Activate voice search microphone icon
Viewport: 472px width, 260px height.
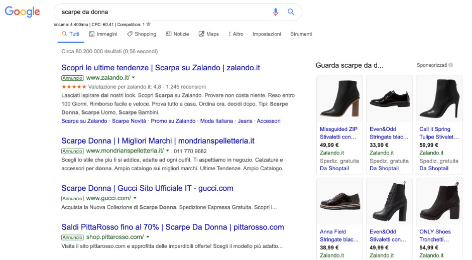pyautogui.click(x=276, y=12)
